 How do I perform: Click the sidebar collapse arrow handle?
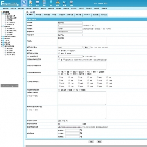tap(24, 78)
